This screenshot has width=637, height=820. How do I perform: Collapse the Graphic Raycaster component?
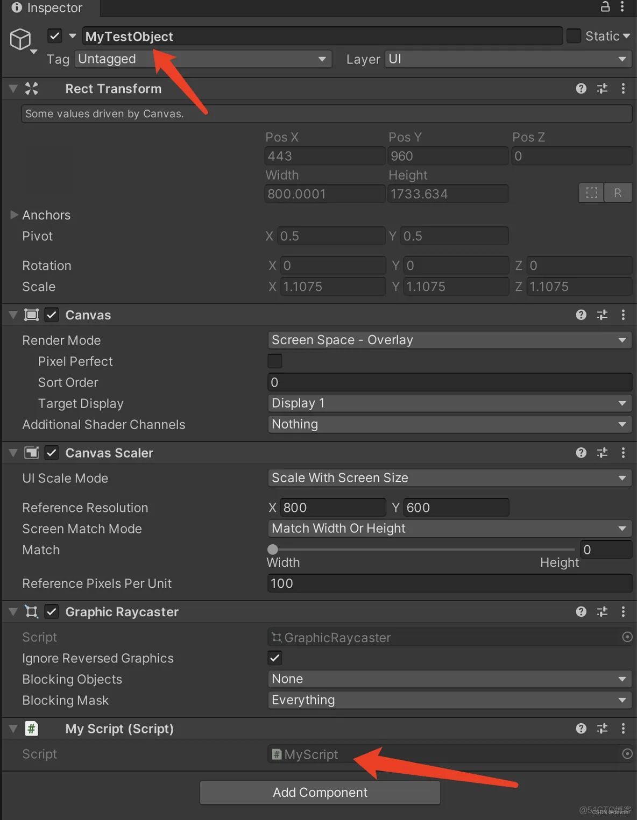point(13,612)
